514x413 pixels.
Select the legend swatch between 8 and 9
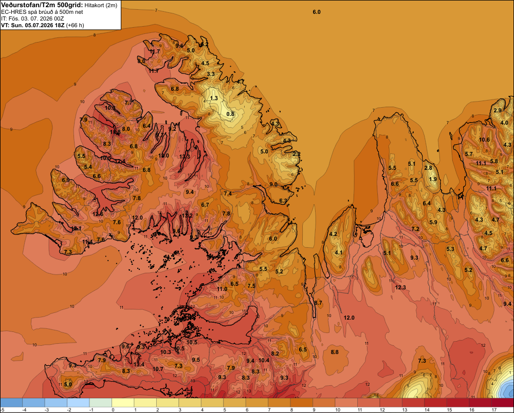(302, 403)
